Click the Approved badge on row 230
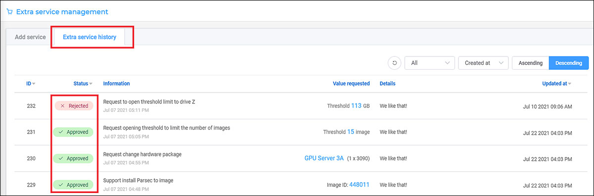The width and height of the screenshot is (594, 196). pyautogui.click(x=73, y=158)
